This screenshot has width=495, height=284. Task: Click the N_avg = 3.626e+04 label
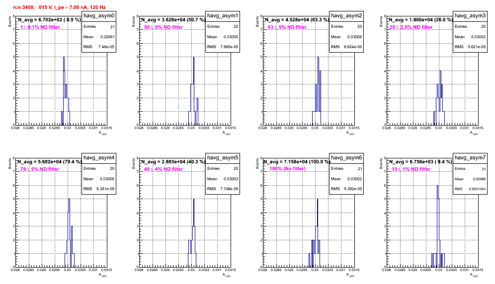(x=172, y=19)
